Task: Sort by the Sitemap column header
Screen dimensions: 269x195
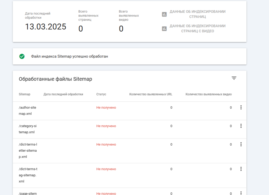Action: coord(24,94)
